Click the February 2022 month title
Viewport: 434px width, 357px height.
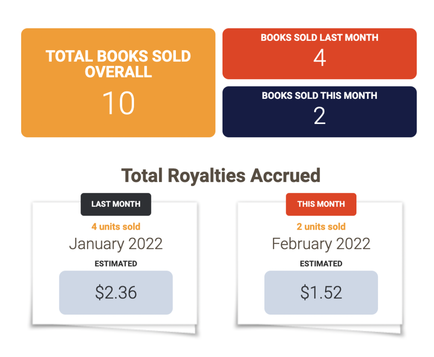[321, 244]
